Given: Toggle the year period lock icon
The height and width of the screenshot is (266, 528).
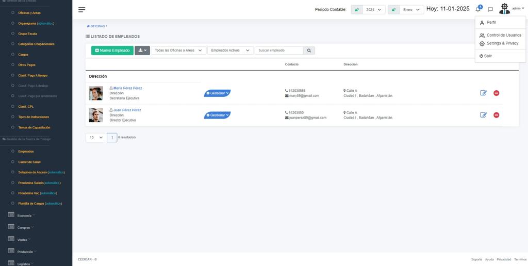Looking at the screenshot, I should coord(356,9).
